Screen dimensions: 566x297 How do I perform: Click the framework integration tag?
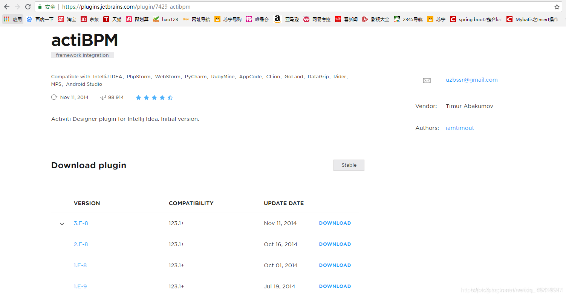coord(83,55)
